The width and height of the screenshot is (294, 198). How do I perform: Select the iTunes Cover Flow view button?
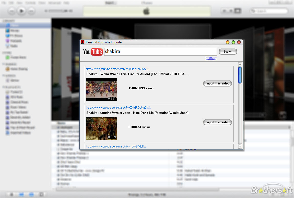238,11
